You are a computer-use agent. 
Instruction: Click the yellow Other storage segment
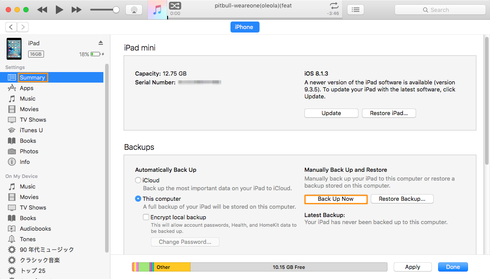click(172, 267)
